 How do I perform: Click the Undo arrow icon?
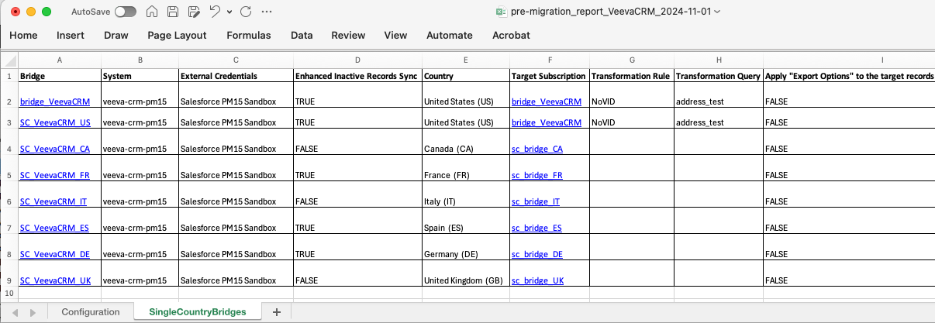215,12
